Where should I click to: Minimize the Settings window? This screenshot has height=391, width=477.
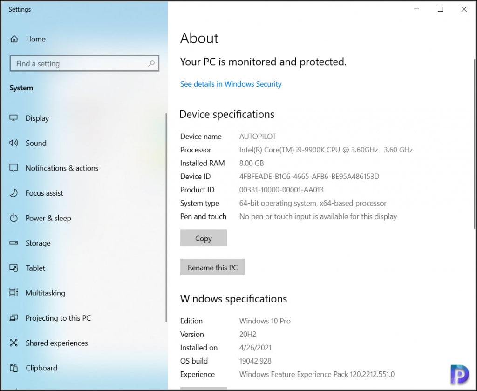click(x=416, y=9)
